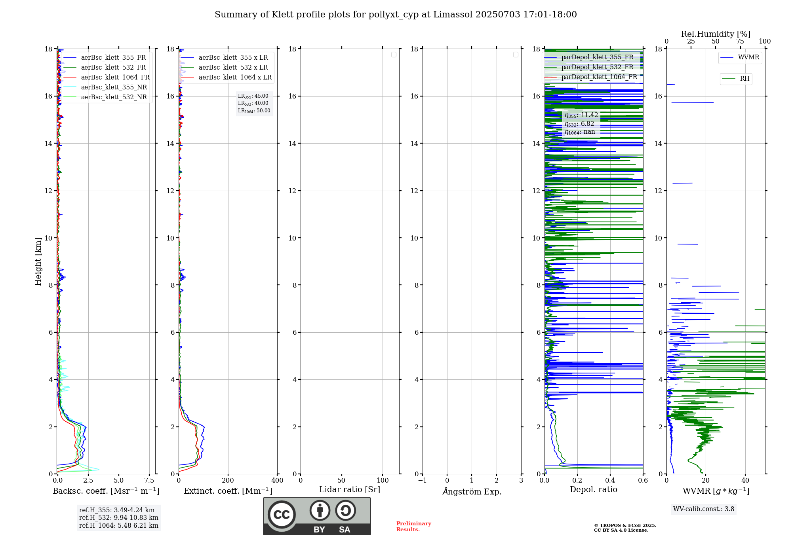Click the η532: 6.82 annotation

(579, 124)
